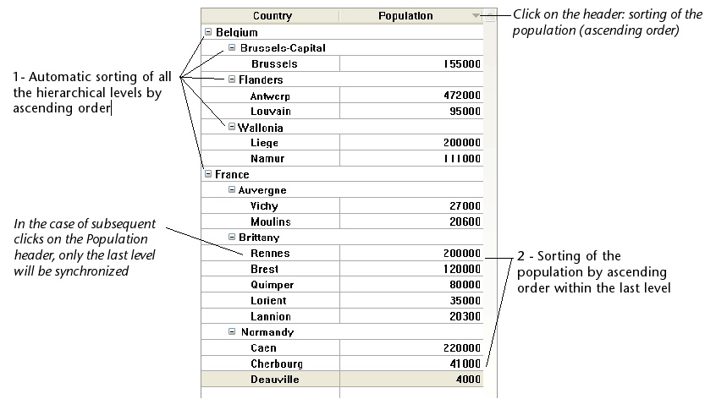Viewport: 716px width, 410px height.
Task: Select the Deauville row
Action: point(274,380)
